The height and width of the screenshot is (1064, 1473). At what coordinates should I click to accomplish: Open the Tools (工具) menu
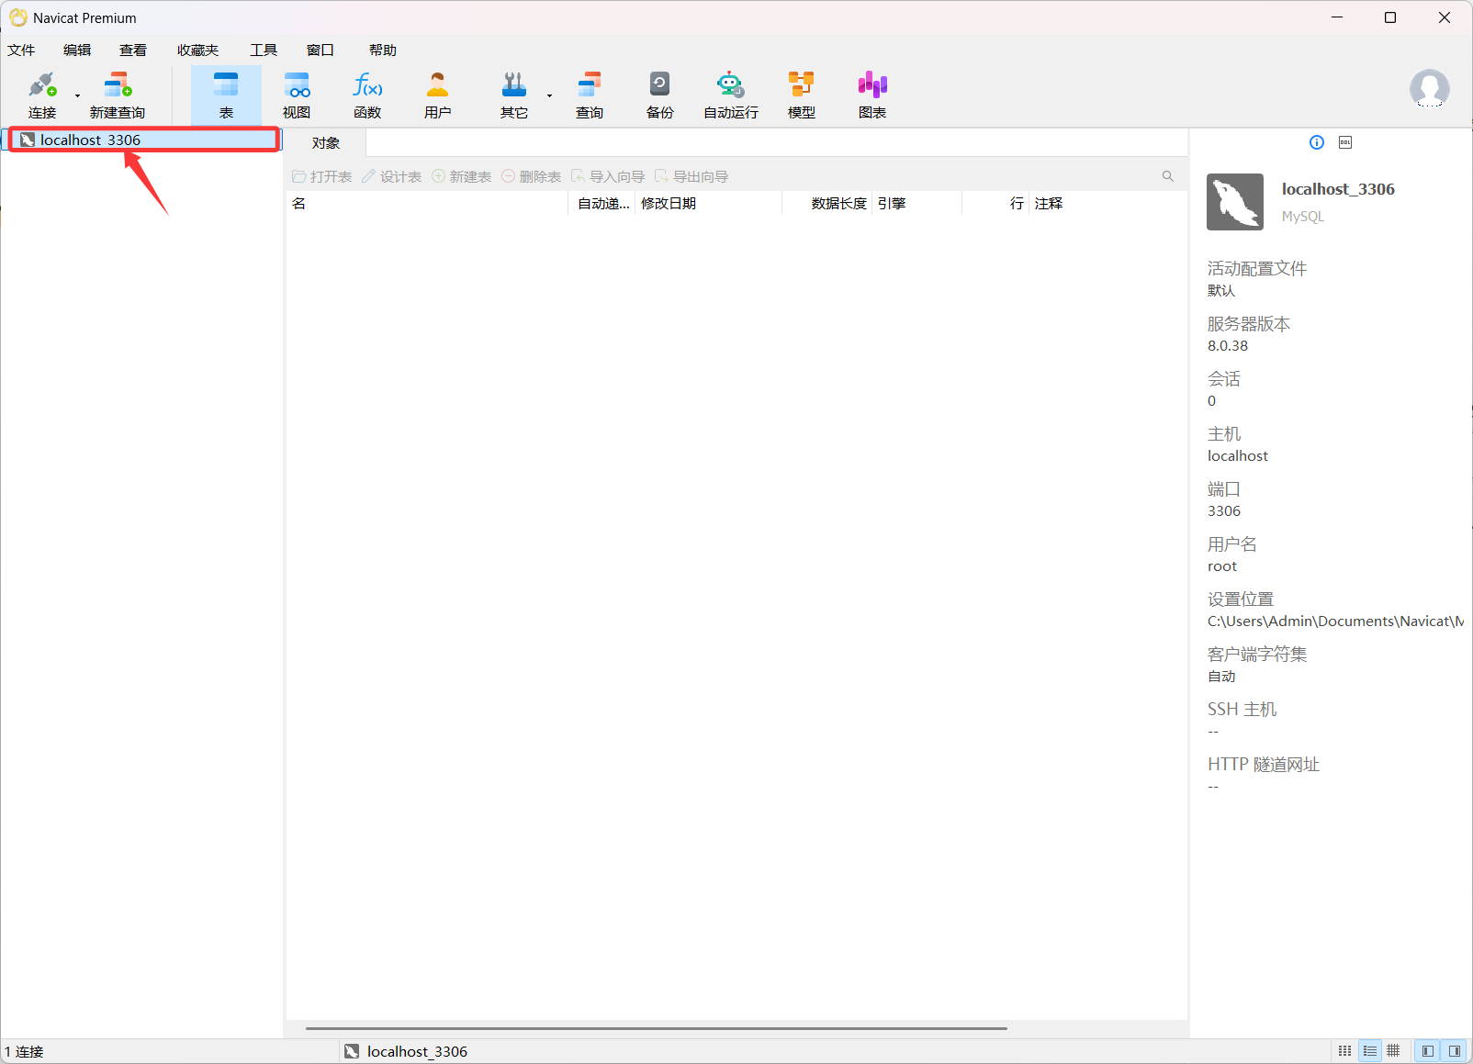(x=264, y=50)
